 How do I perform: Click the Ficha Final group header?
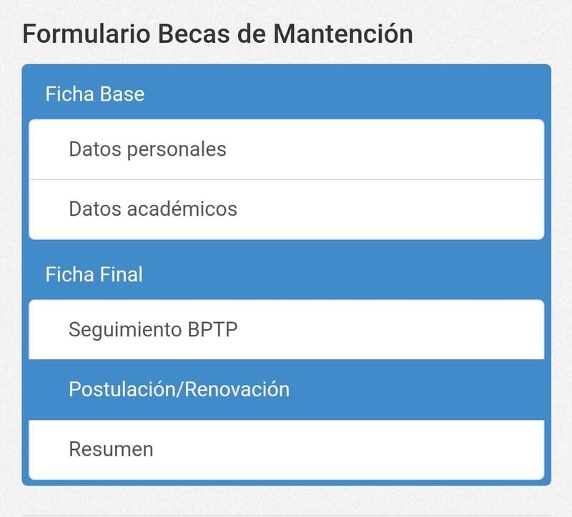click(94, 274)
